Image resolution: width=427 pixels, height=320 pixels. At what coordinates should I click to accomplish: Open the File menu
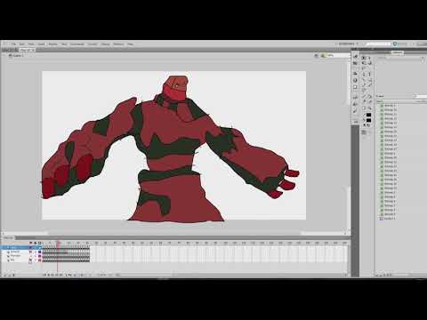13,44
